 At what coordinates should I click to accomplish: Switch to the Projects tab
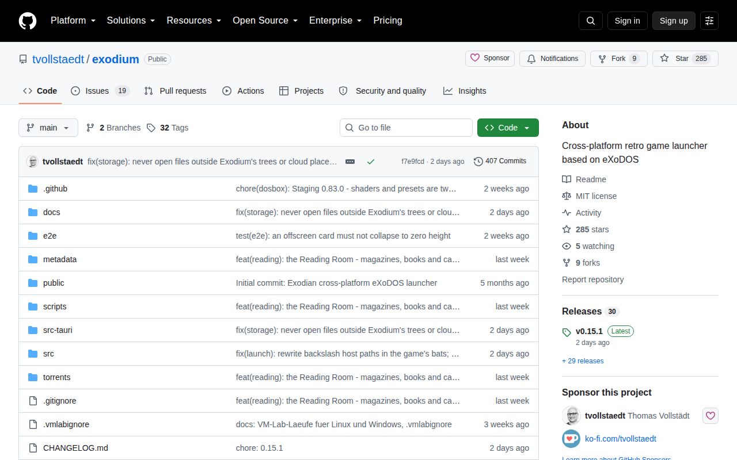point(301,91)
